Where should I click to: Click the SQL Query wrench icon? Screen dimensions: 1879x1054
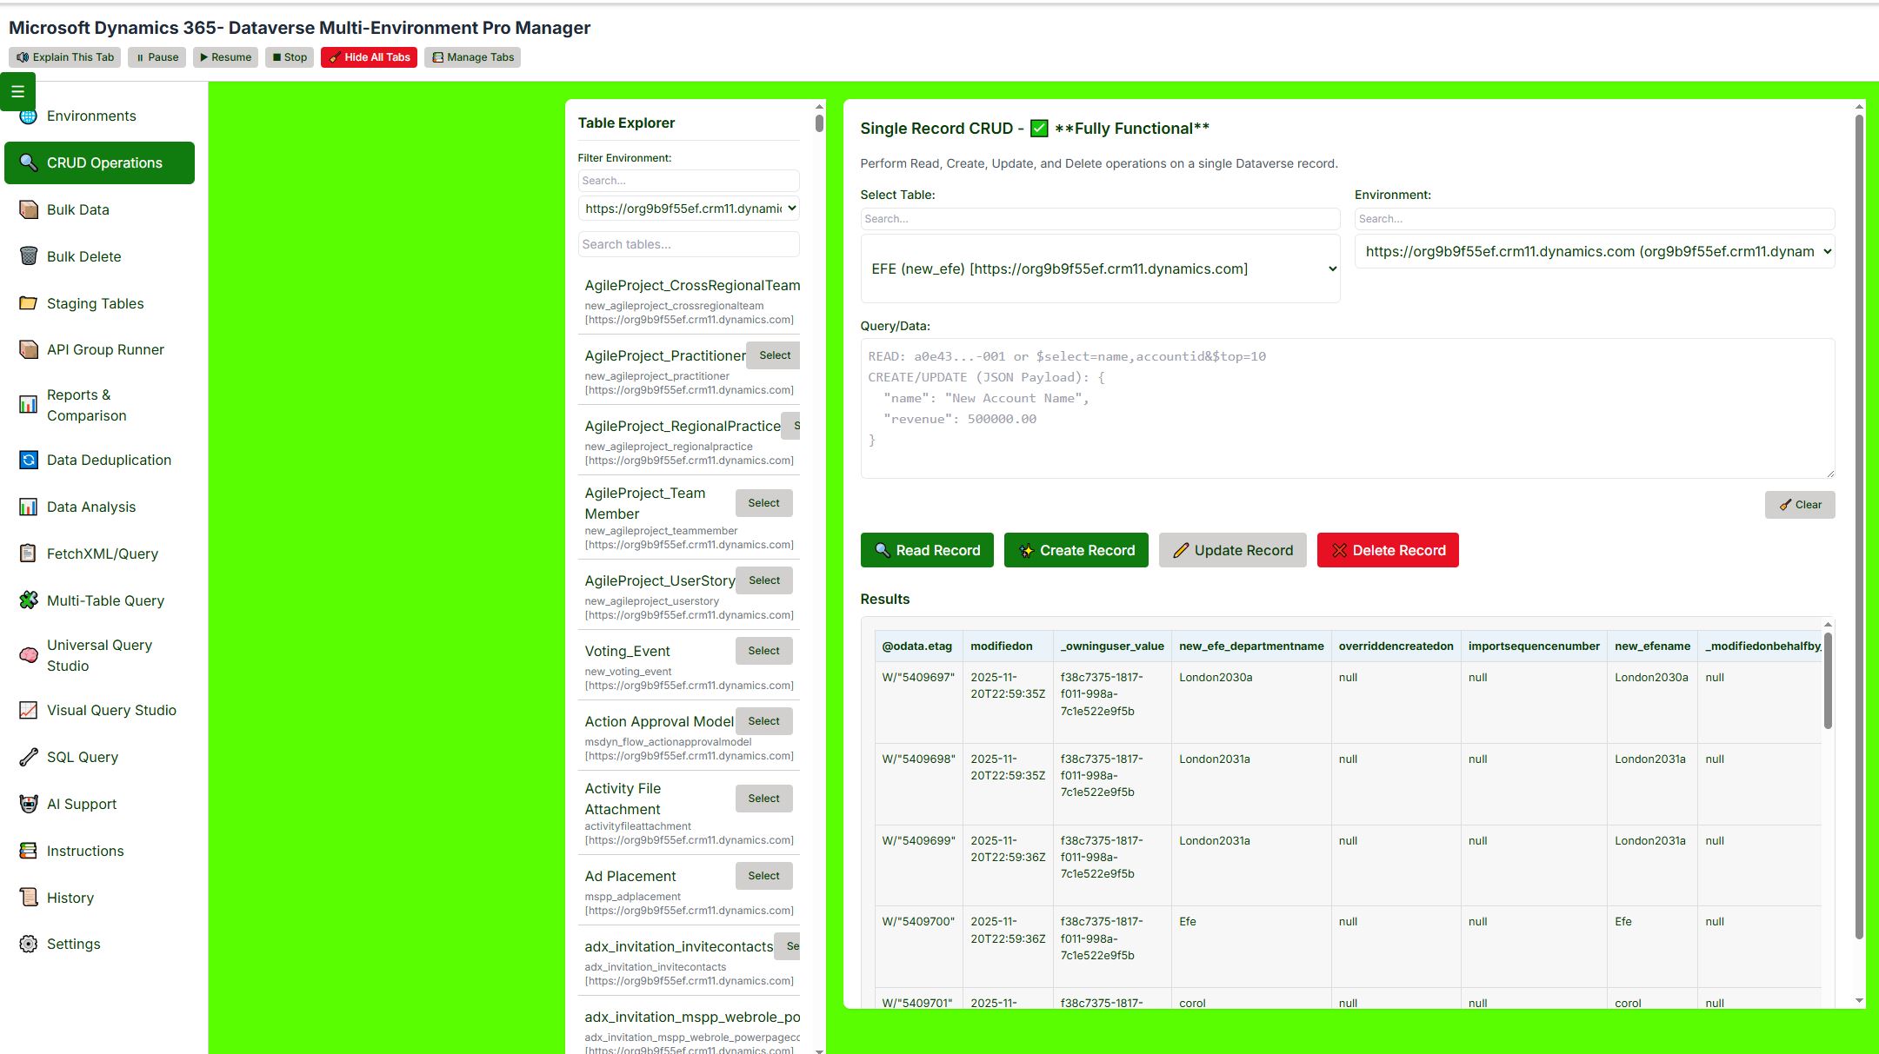pyautogui.click(x=28, y=757)
